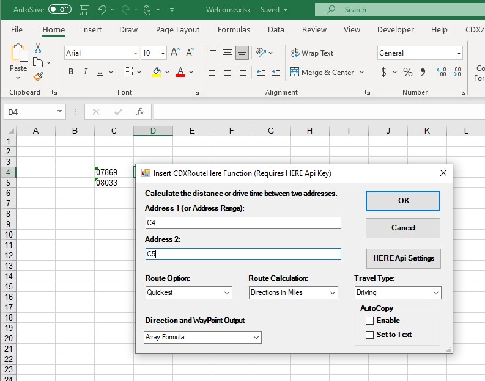485x381 pixels.
Task: Click Decrease Indent icon
Action: (x=261, y=72)
